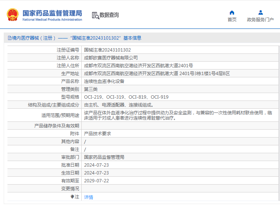Click the 生效日期 row label
This screenshot has height=207, width=280.
click(x=70, y=173)
